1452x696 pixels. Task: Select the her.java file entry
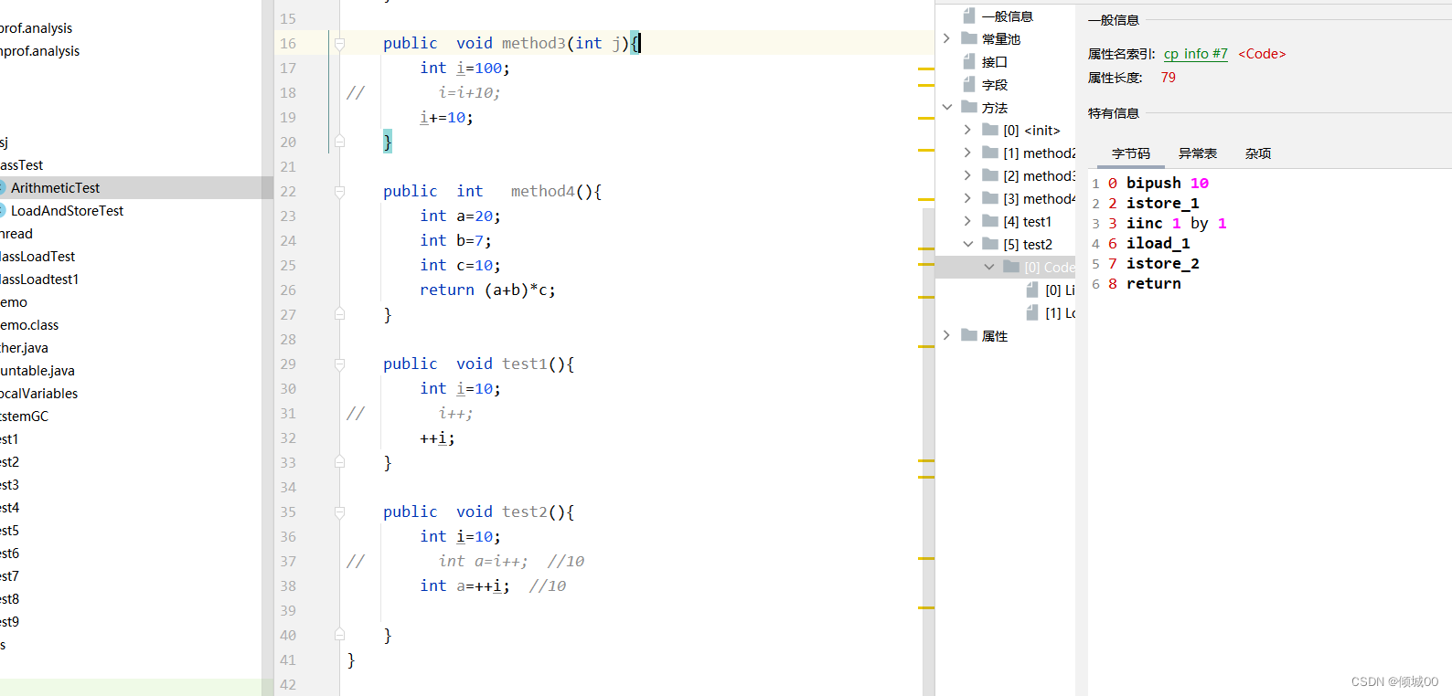click(x=24, y=347)
